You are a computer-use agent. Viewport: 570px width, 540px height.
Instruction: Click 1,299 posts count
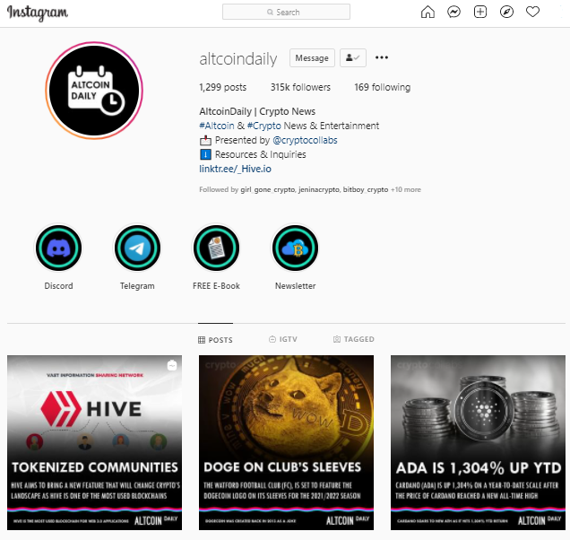pyautogui.click(x=222, y=87)
